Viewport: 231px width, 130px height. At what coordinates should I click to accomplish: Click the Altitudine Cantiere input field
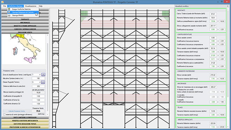(38, 79)
